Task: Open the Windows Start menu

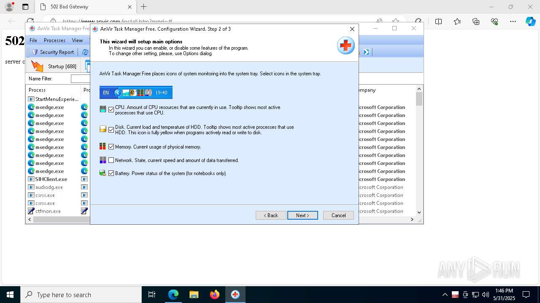Action: [x=10, y=295]
